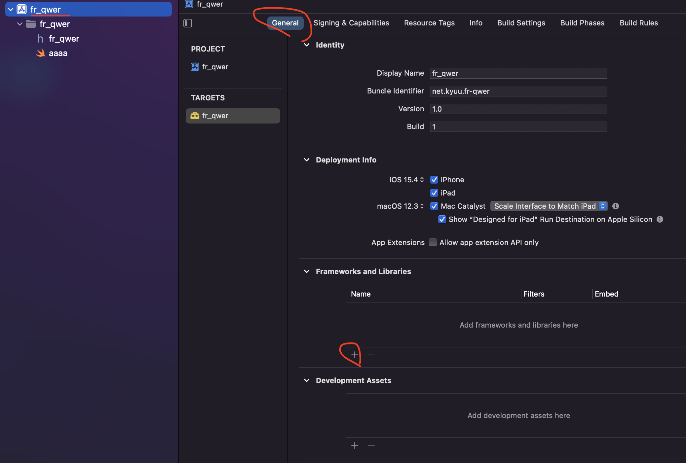Viewport: 686px width, 463px height.
Task: Click the info icon beside Scale Interface dropdown
Action: click(x=615, y=206)
